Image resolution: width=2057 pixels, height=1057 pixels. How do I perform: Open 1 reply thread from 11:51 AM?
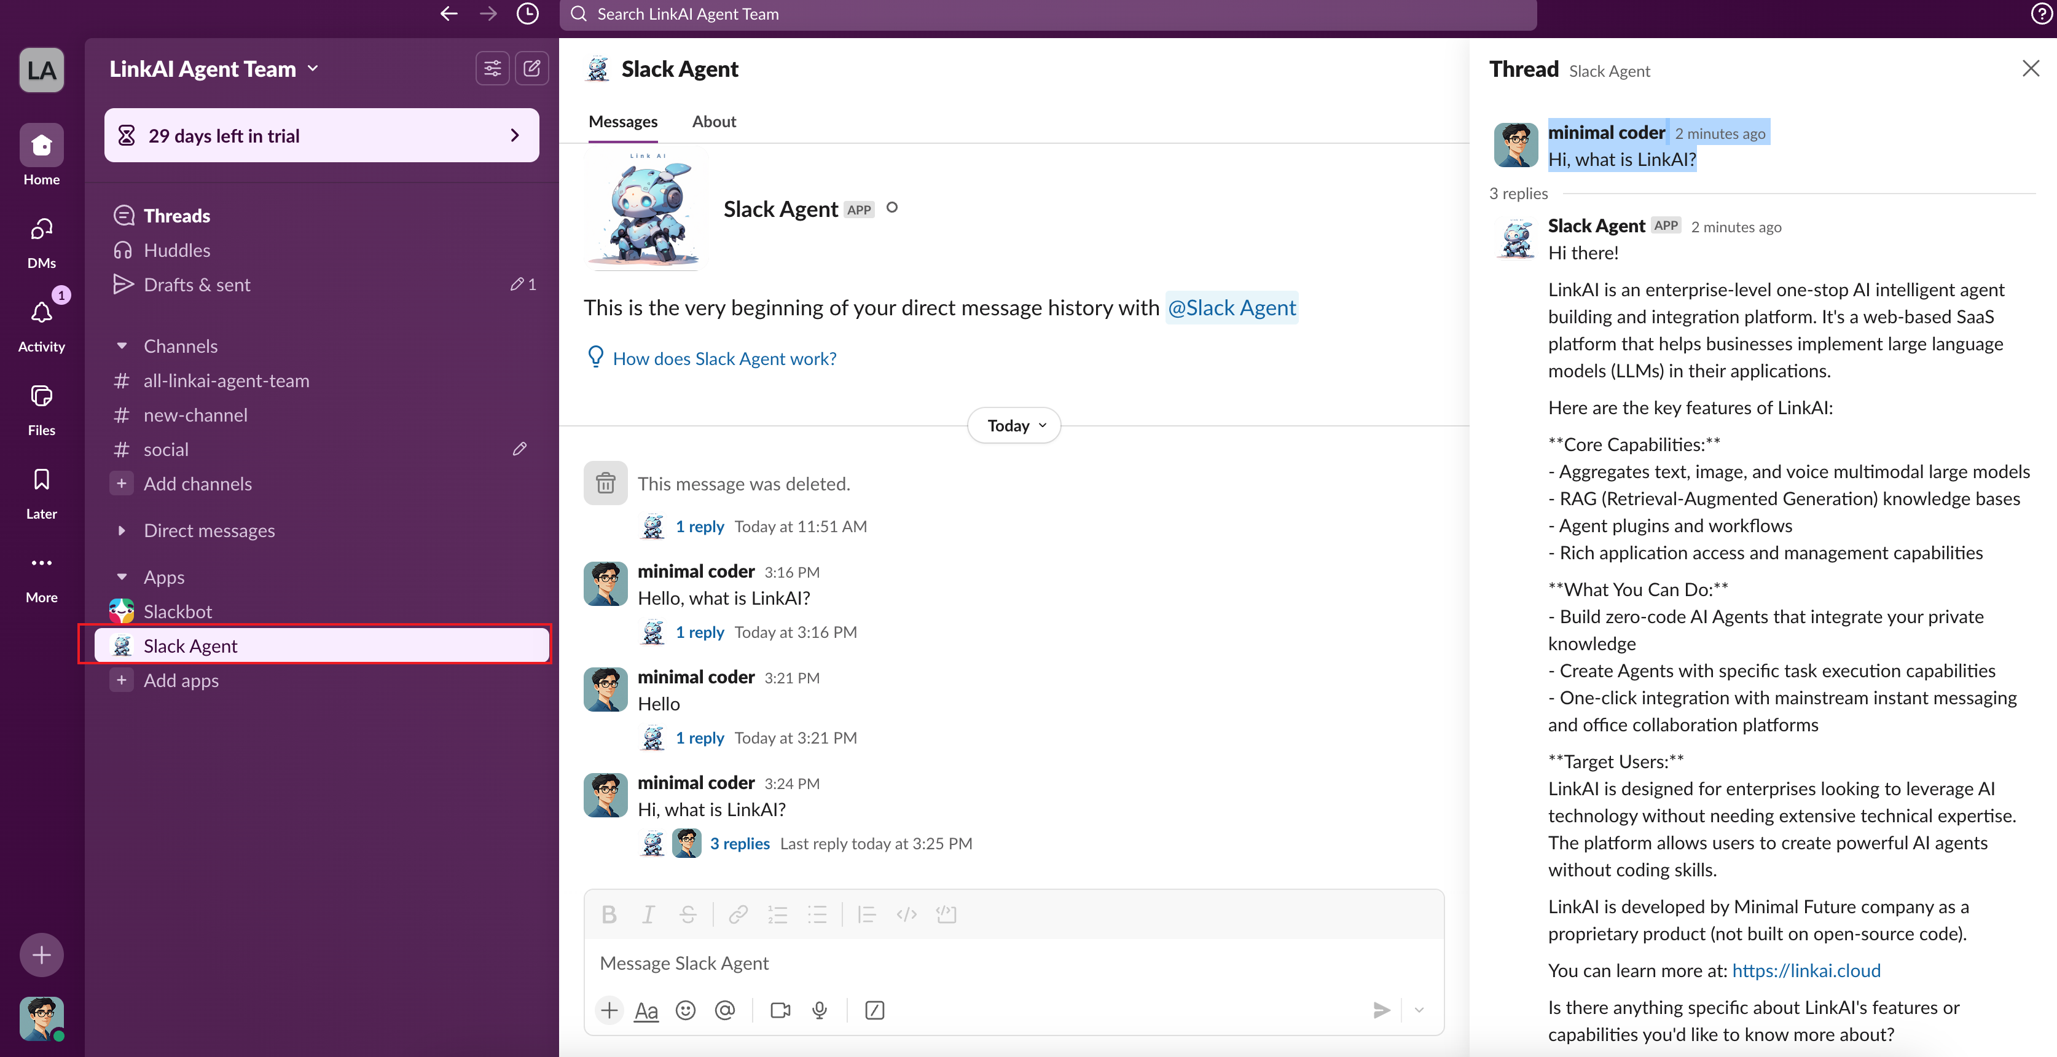700,527
